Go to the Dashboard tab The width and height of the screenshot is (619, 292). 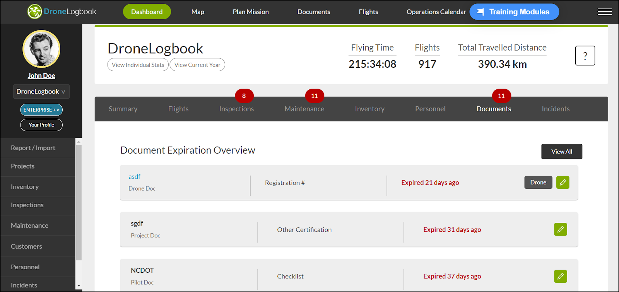[147, 12]
